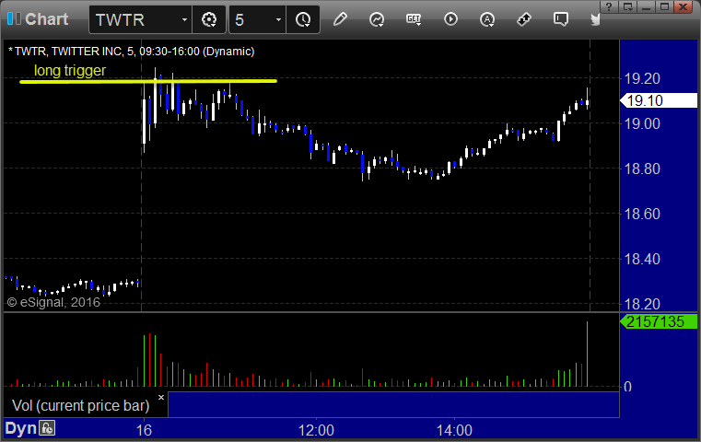
Task: Toggle the Dyn lock icon
Action: pos(47,428)
